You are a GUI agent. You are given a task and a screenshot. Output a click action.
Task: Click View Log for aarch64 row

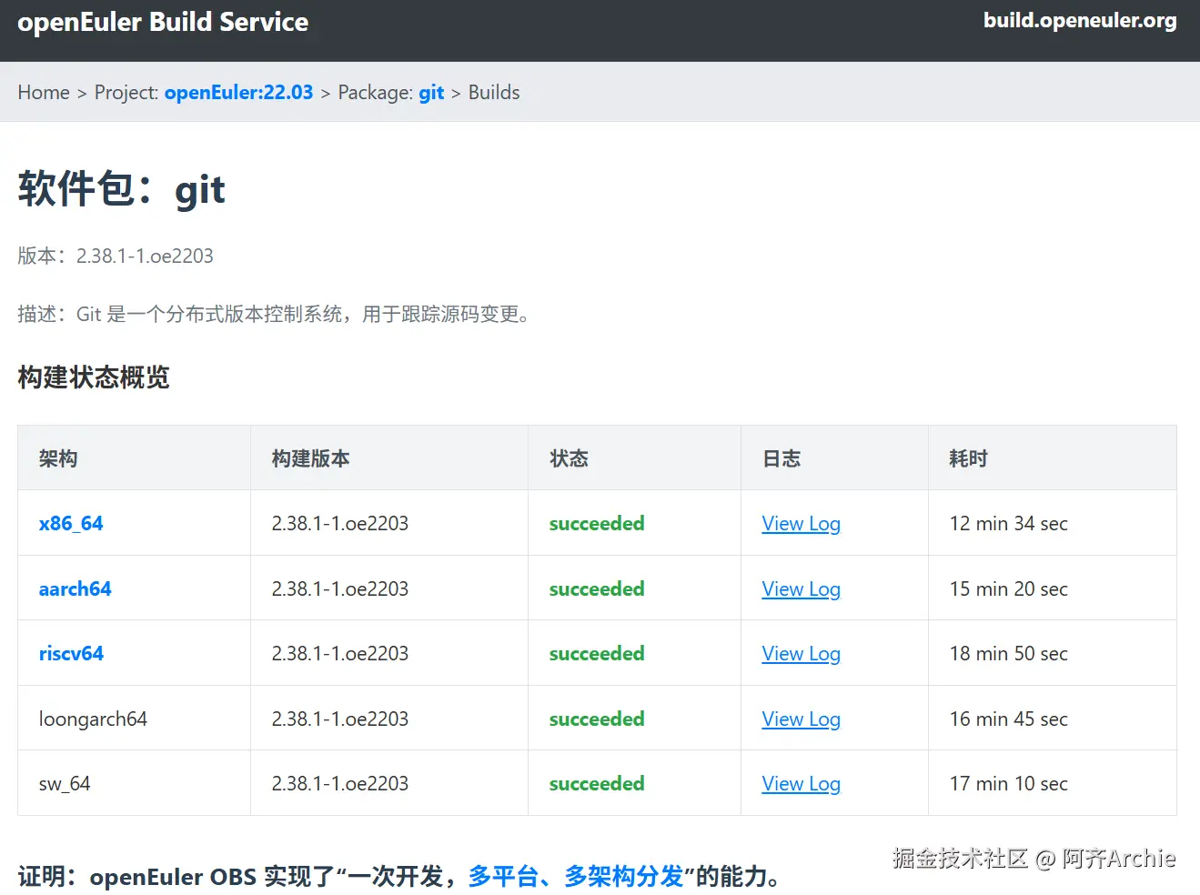pos(801,589)
